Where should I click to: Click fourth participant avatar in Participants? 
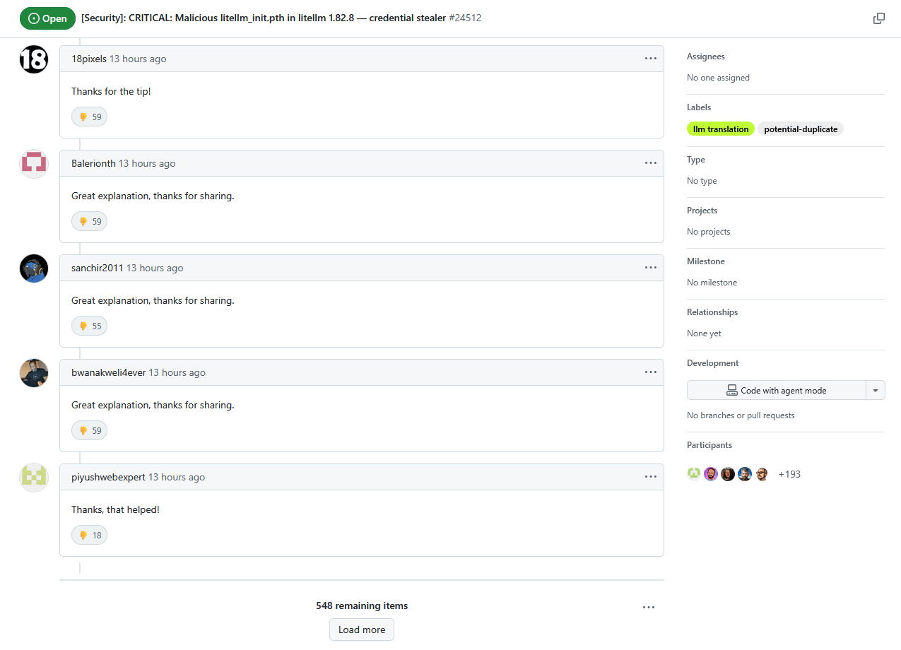pos(745,474)
